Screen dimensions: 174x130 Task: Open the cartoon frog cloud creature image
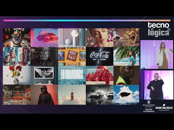[x=126, y=95]
